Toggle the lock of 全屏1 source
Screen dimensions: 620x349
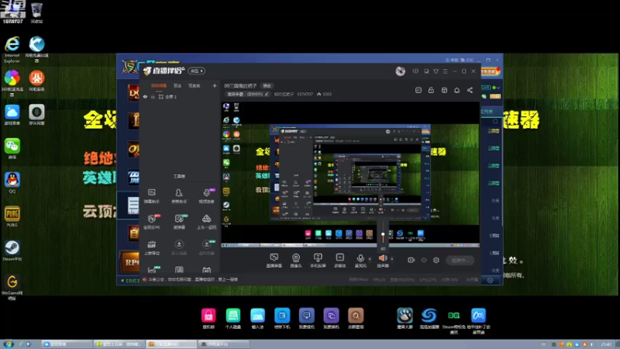153,96
